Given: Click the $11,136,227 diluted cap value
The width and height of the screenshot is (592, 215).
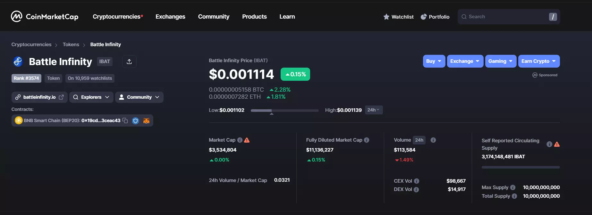Looking at the screenshot, I should coord(320,150).
